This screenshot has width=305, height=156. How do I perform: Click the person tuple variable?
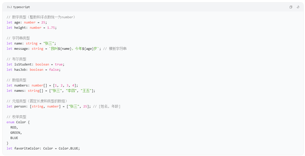(20, 106)
